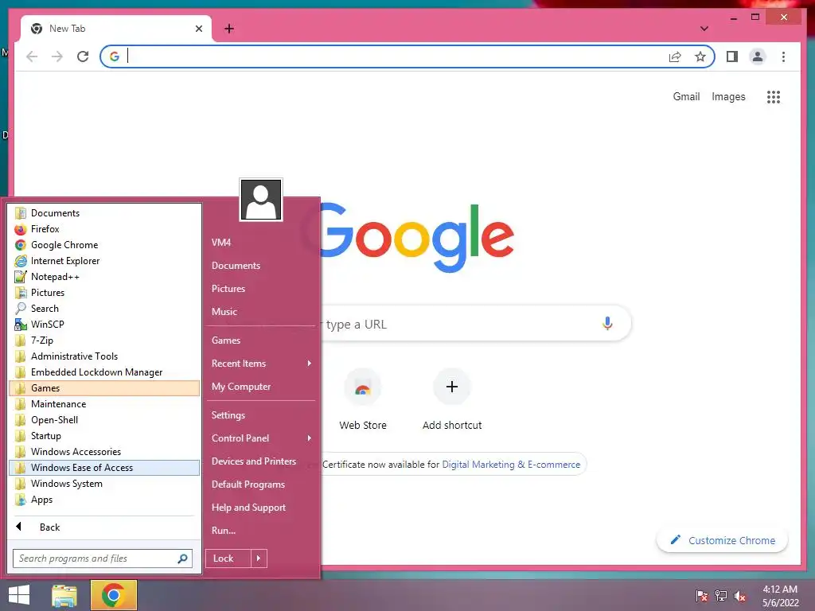Click Chrome's forward navigation arrow

tap(57, 56)
